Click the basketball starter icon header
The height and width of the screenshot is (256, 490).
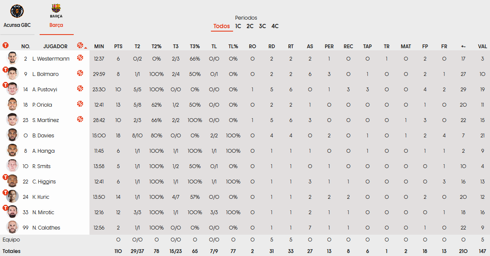[80, 46]
